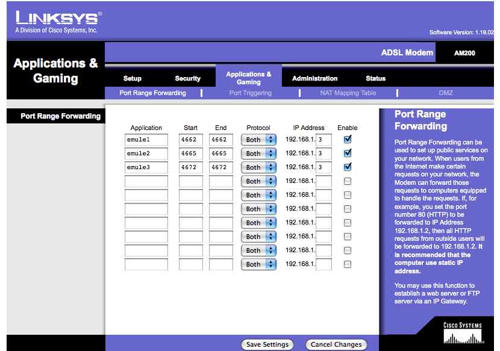Click Start port field showing 4665

(x=191, y=154)
